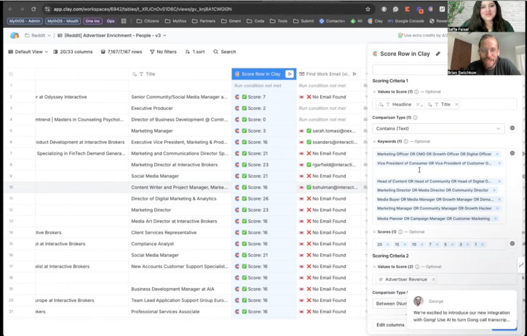Screen dimensions: 527x336
Task: Remove 'Marketing Manager OR Community Manager' keyword chip
Action: tap(497, 208)
